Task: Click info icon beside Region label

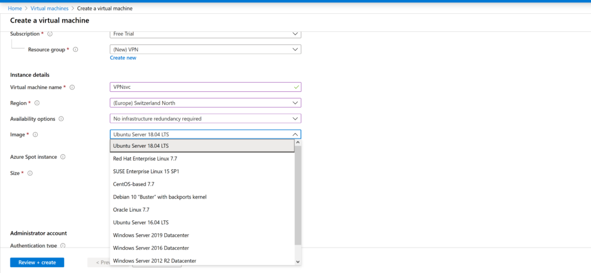Action: coord(38,103)
